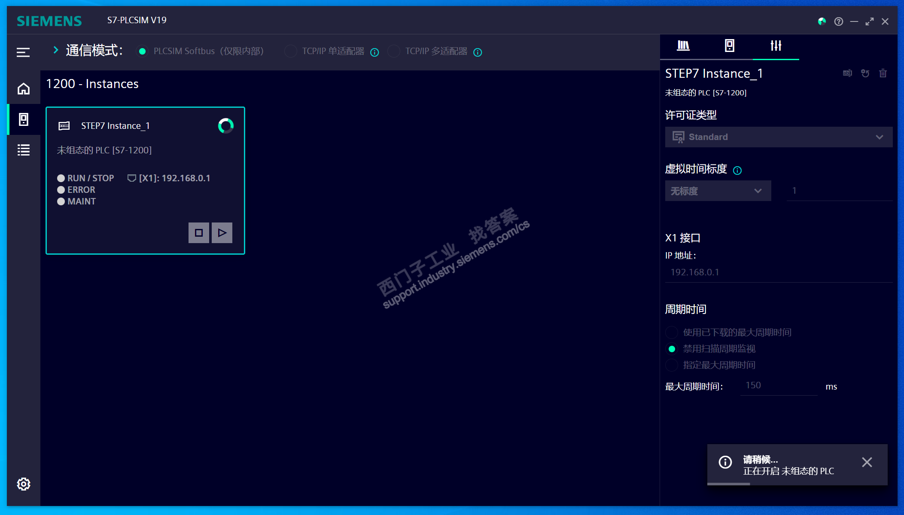Screen dimensions: 904x515
Task: Open the list view sidebar icon
Action: click(24, 150)
